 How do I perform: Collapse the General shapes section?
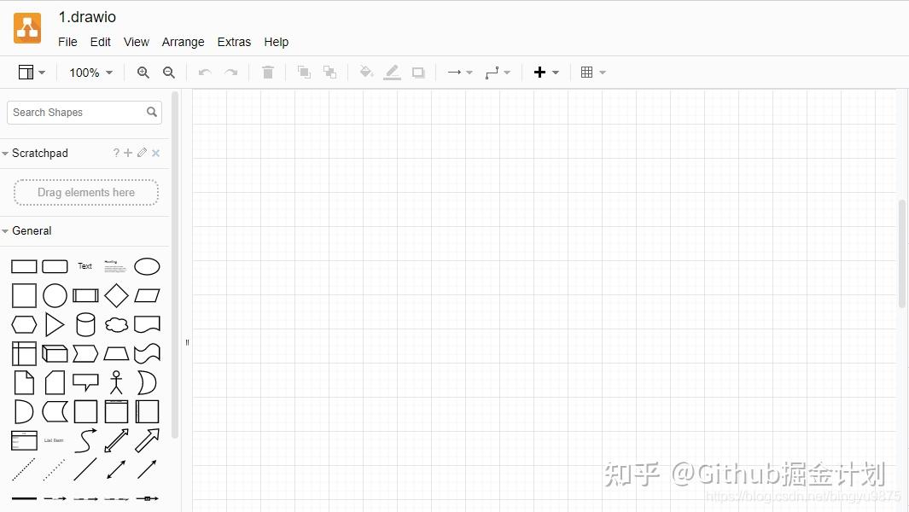click(26, 230)
